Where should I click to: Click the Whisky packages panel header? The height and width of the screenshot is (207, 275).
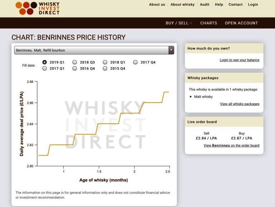pyautogui.click(x=224, y=78)
